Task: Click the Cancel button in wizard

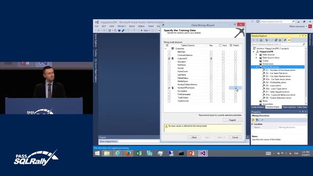Action: coord(235,137)
